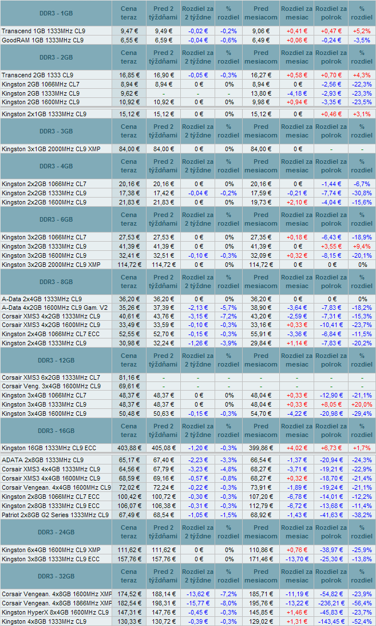Click the DDR3 - 1GB section header
Image resolution: width=376 pixels, height=626 pixels.
pyautogui.click(x=56, y=13)
